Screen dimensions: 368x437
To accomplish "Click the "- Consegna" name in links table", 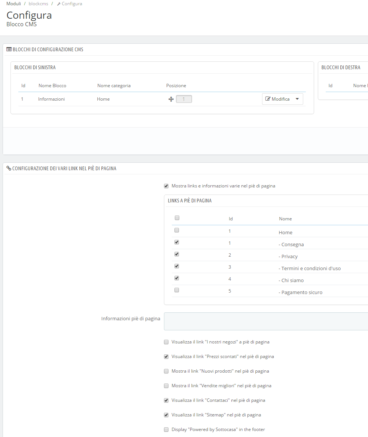I will point(291,244).
